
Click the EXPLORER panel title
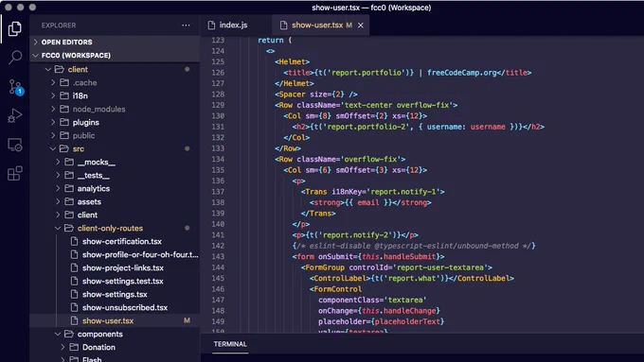[59, 26]
